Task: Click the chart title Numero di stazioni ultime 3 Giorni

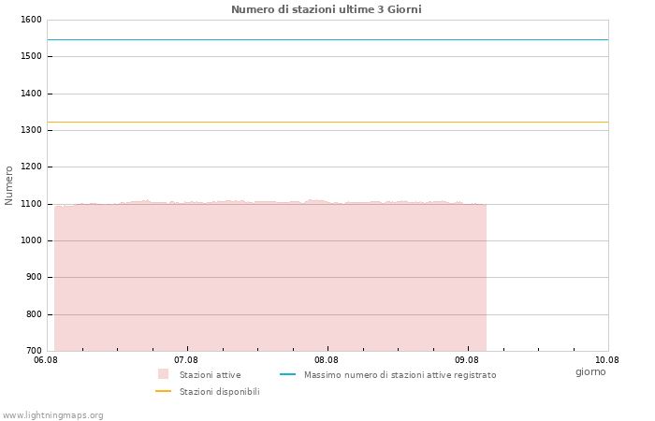Action: (x=326, y=9)
